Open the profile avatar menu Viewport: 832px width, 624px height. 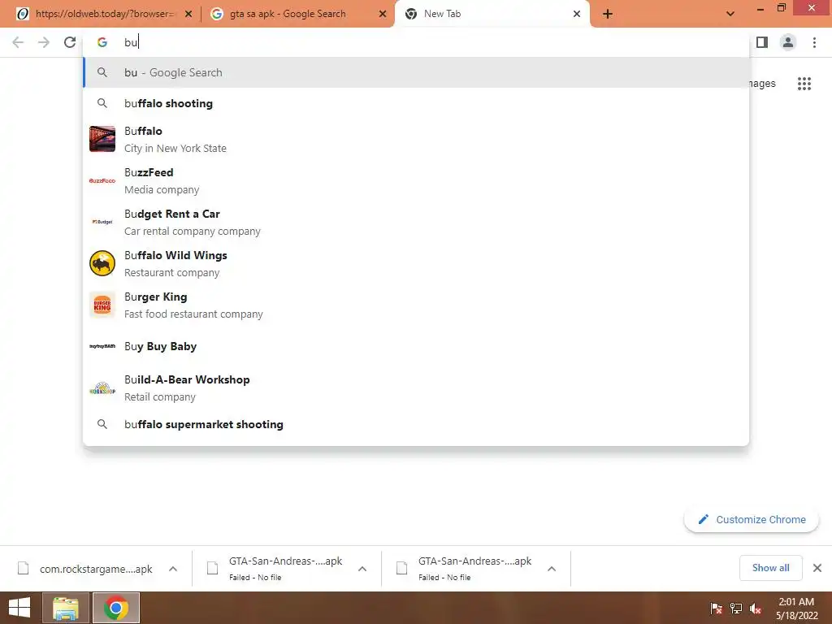[x=788, y=42]
